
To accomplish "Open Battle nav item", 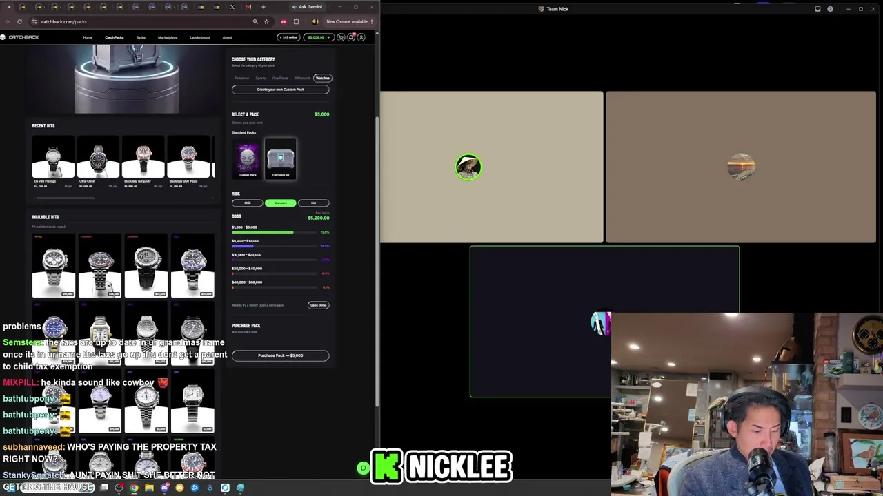I will pos(141,37).
